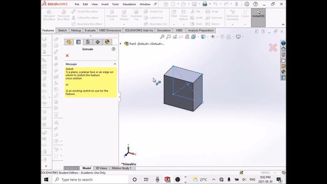The image size is (327, 184).
Task: Click the large red X cancel corner
Action: pos(273,48)
